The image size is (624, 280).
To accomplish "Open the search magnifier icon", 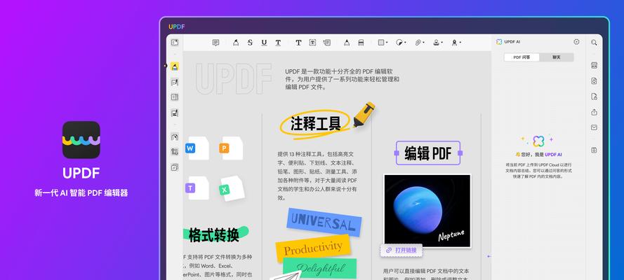I will pos(594,43).
